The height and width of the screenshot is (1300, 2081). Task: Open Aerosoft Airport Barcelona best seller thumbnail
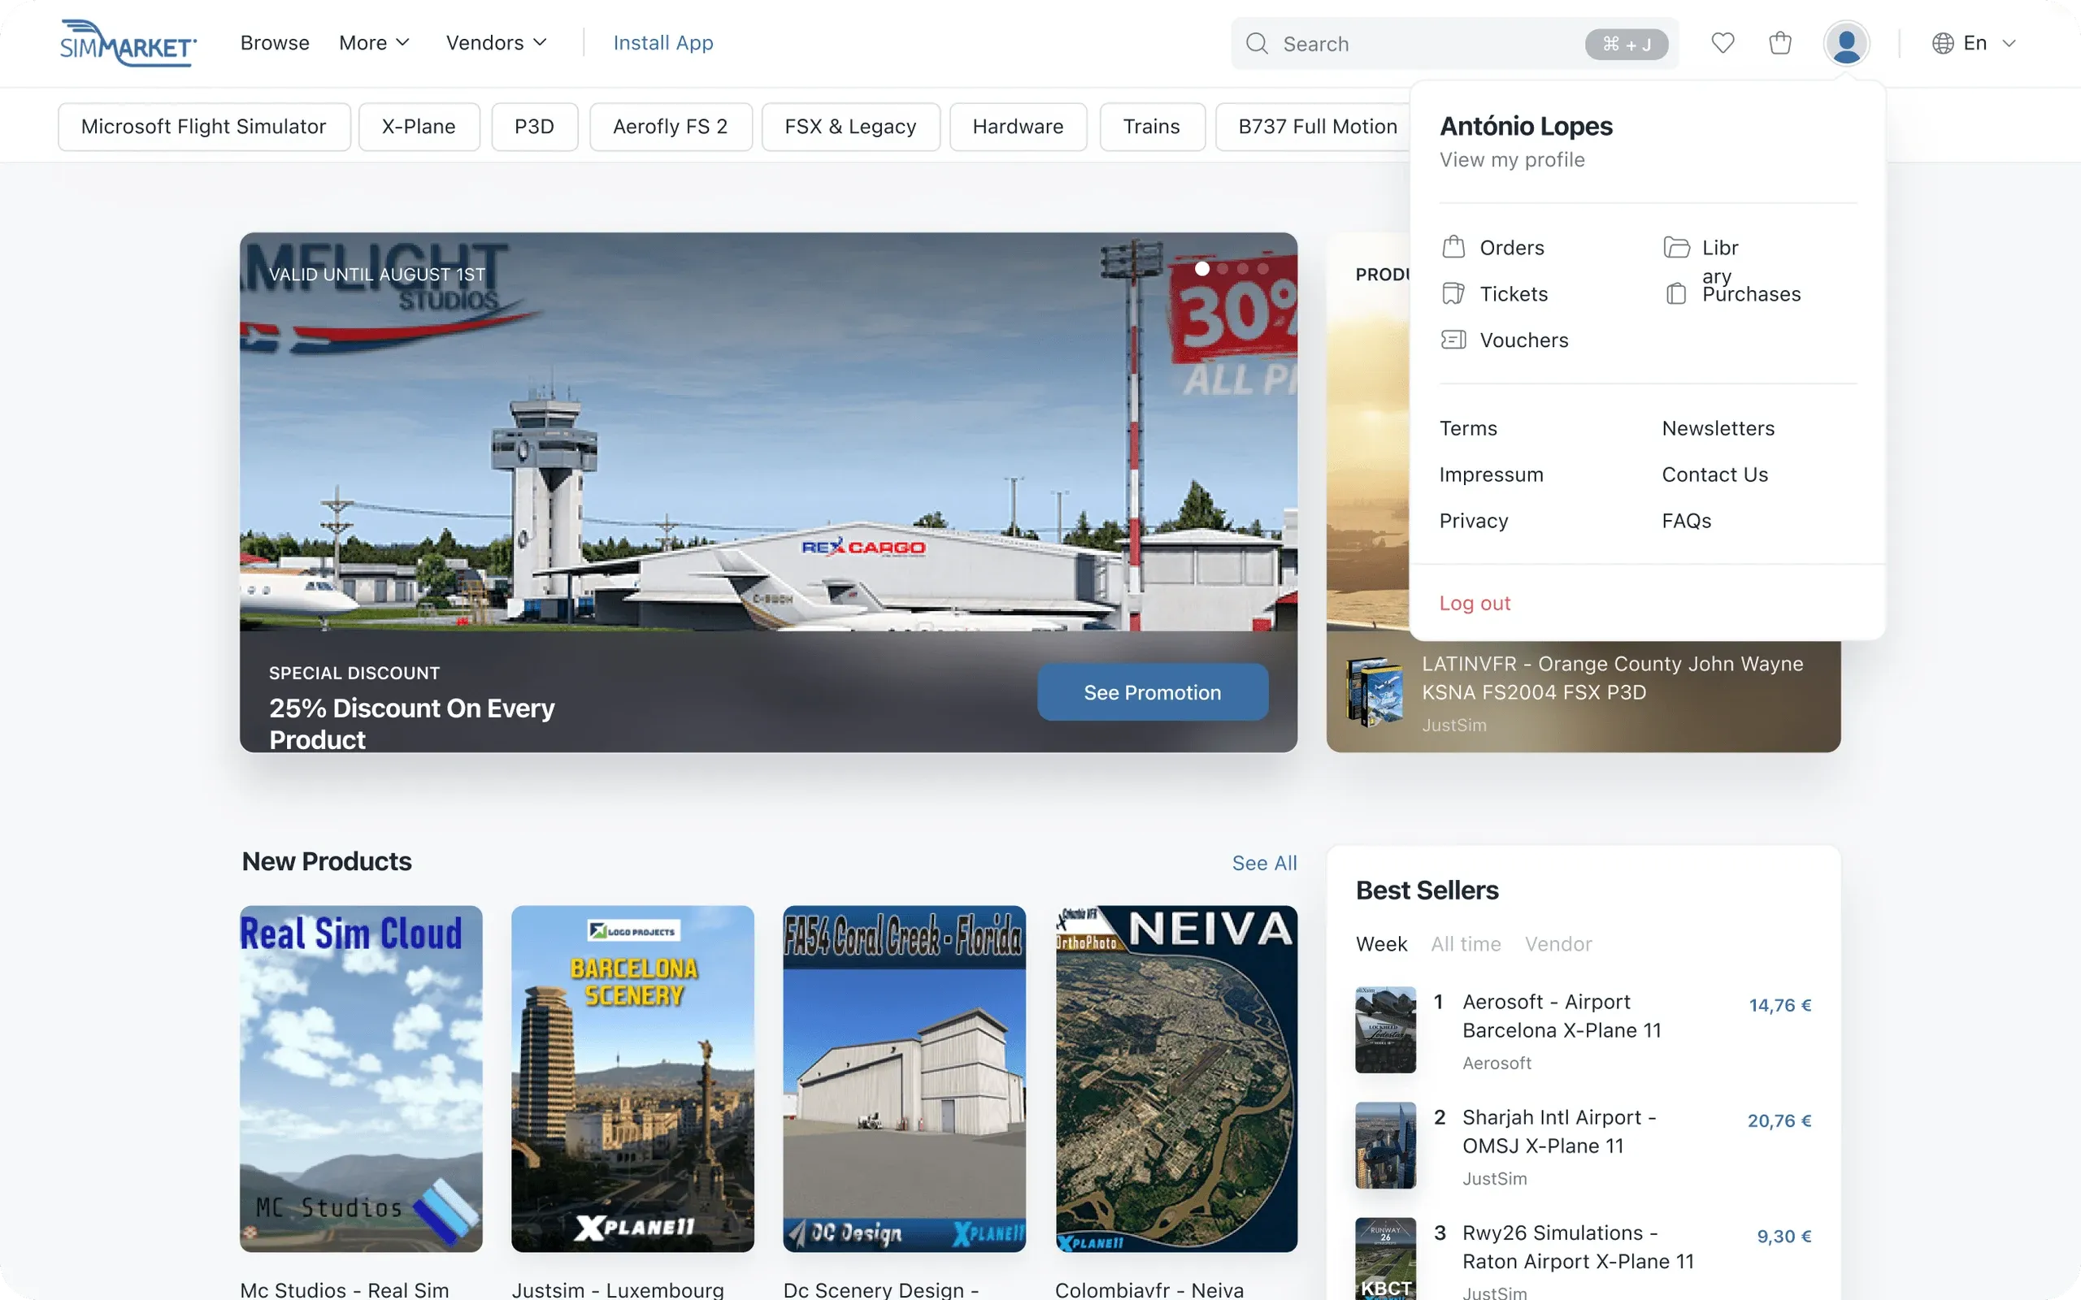(x=1385, y=1030)
